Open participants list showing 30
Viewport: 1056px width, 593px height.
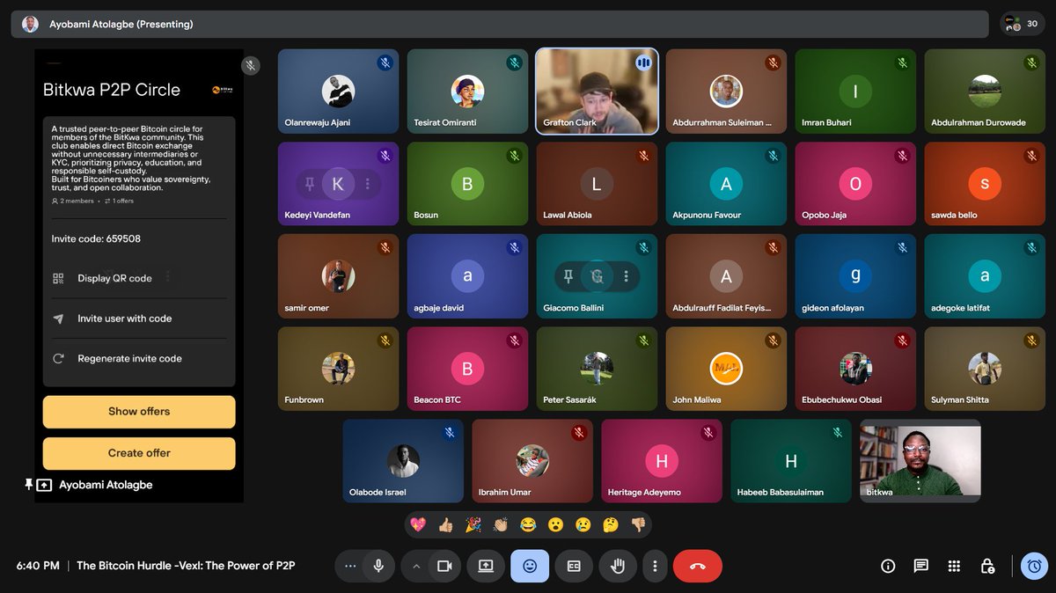pos(1022,24)
